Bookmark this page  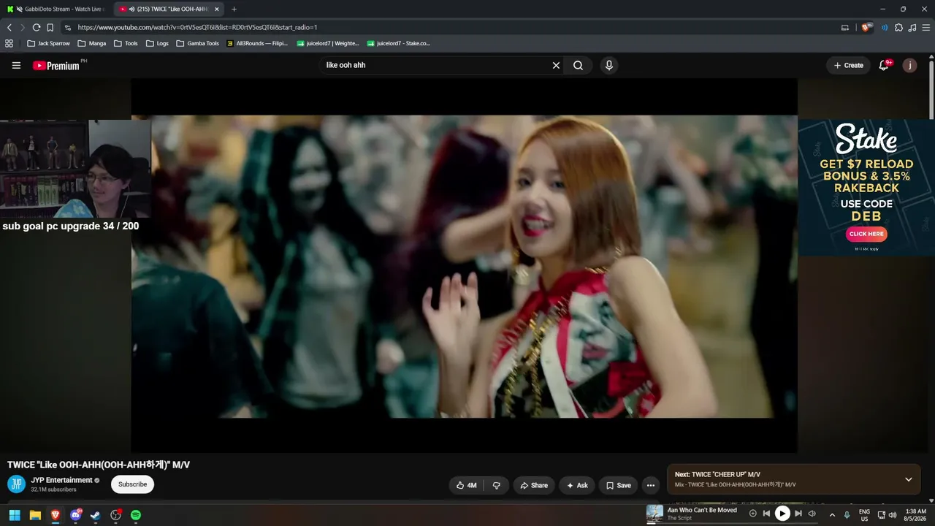coord(50,27)
